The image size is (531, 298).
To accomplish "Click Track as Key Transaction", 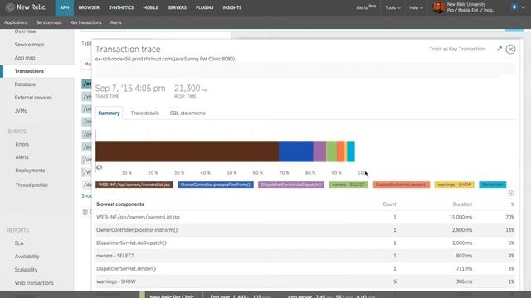I will coord(457,49).
